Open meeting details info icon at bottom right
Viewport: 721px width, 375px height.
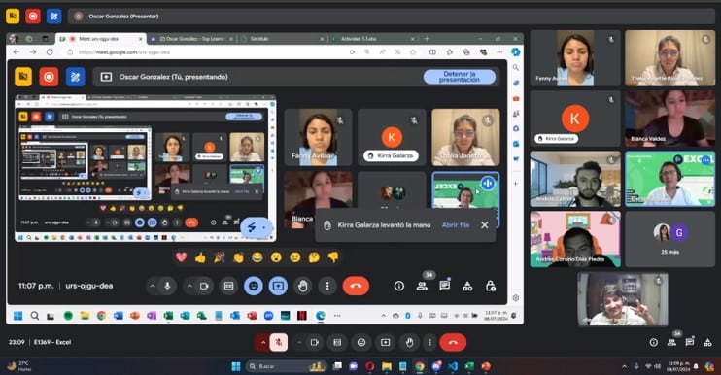pyautogui.click(x=653, y=342)
